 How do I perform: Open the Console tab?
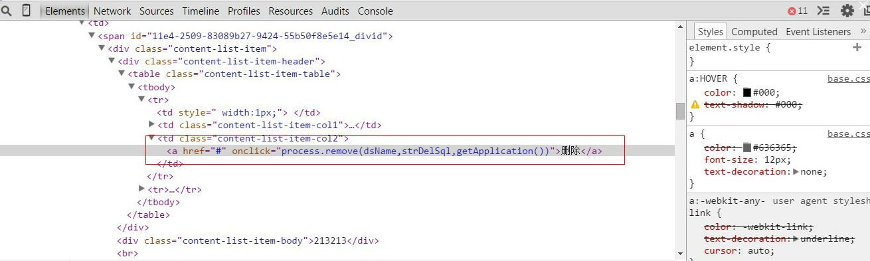(375, 11)
